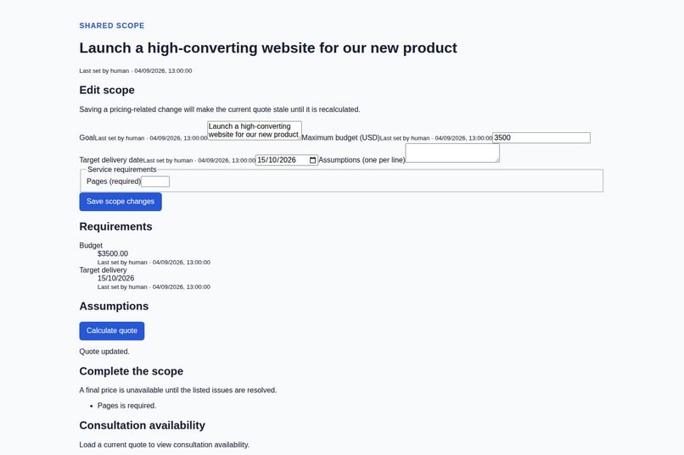Click the 'Pages is required.' issue
Image resolution: width=684 pixels, height=455 pixels.
[127, 406]
